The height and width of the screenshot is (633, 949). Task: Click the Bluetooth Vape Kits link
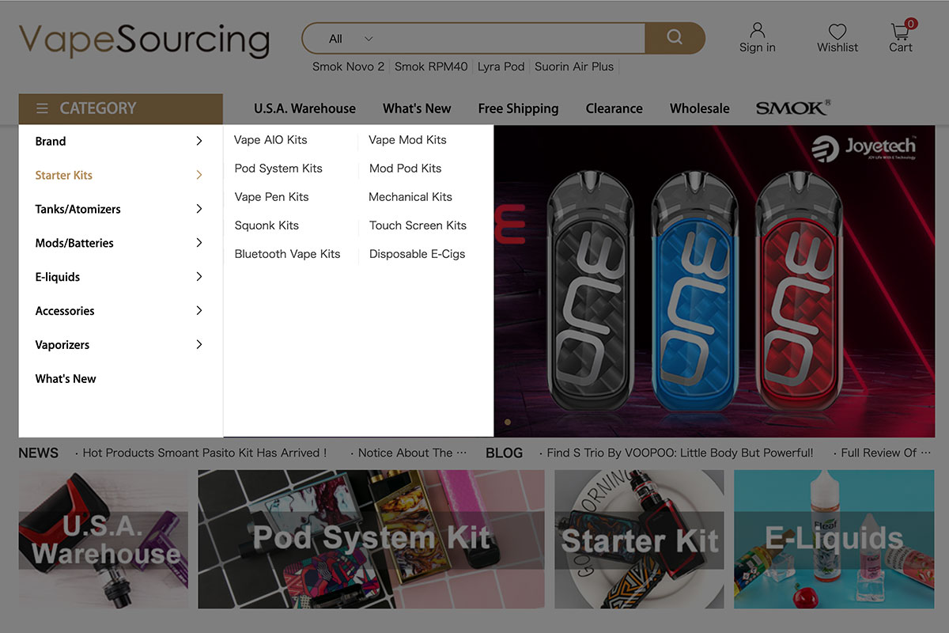point(287,254)
